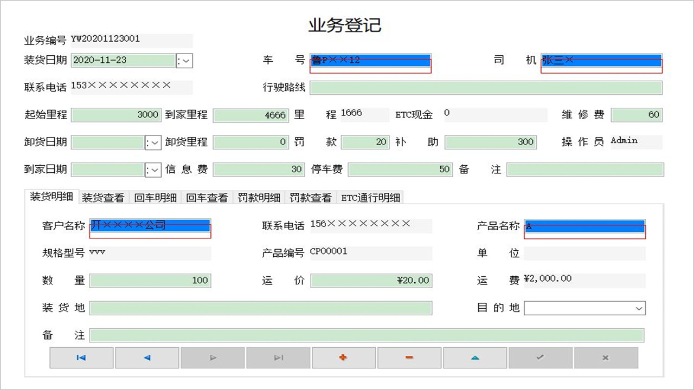Post changes with the checkmark icon
694x390 pixels.
pyautogui.click(x=541, y=357)
